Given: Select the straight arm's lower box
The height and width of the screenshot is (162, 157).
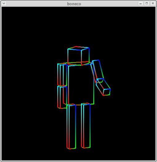Looking at the screenshot, I should 62,97.
